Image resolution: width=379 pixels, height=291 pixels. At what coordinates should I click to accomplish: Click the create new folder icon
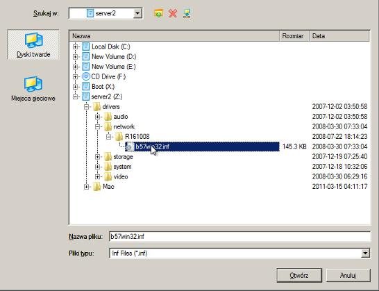(x=158, y=14)
